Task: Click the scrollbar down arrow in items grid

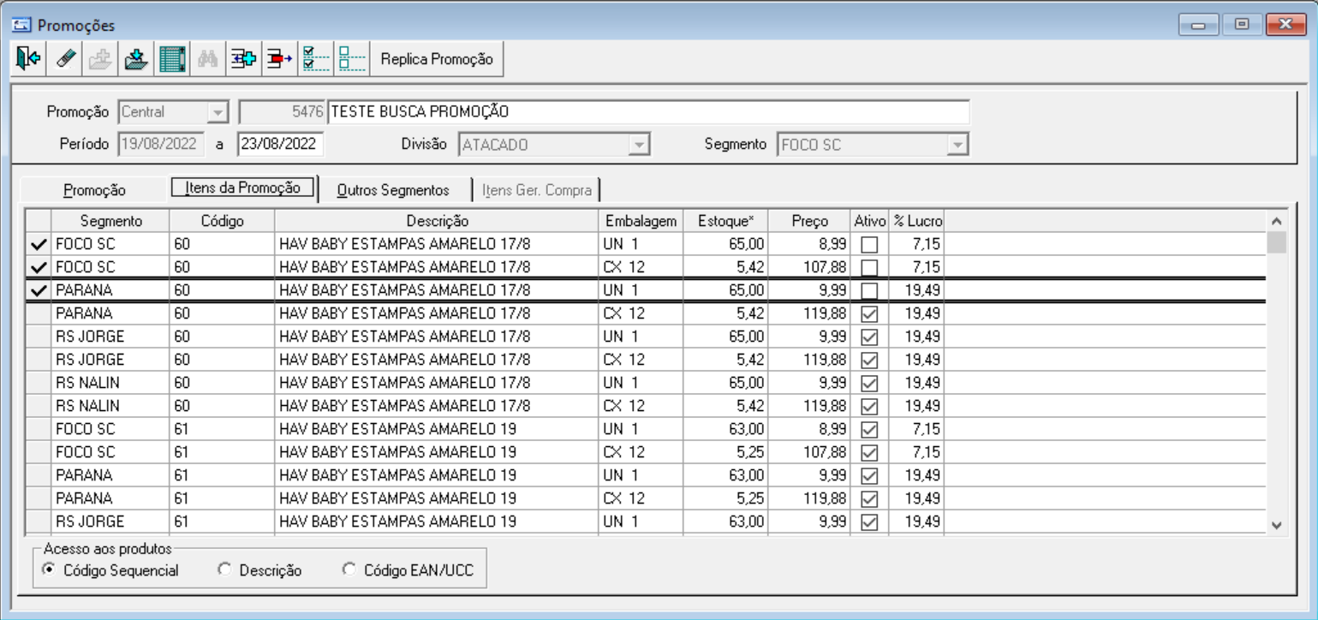Action: 1277,524
